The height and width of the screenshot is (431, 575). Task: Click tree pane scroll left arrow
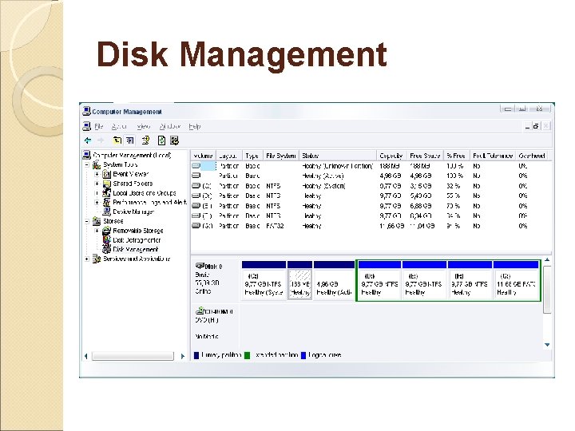86,356
